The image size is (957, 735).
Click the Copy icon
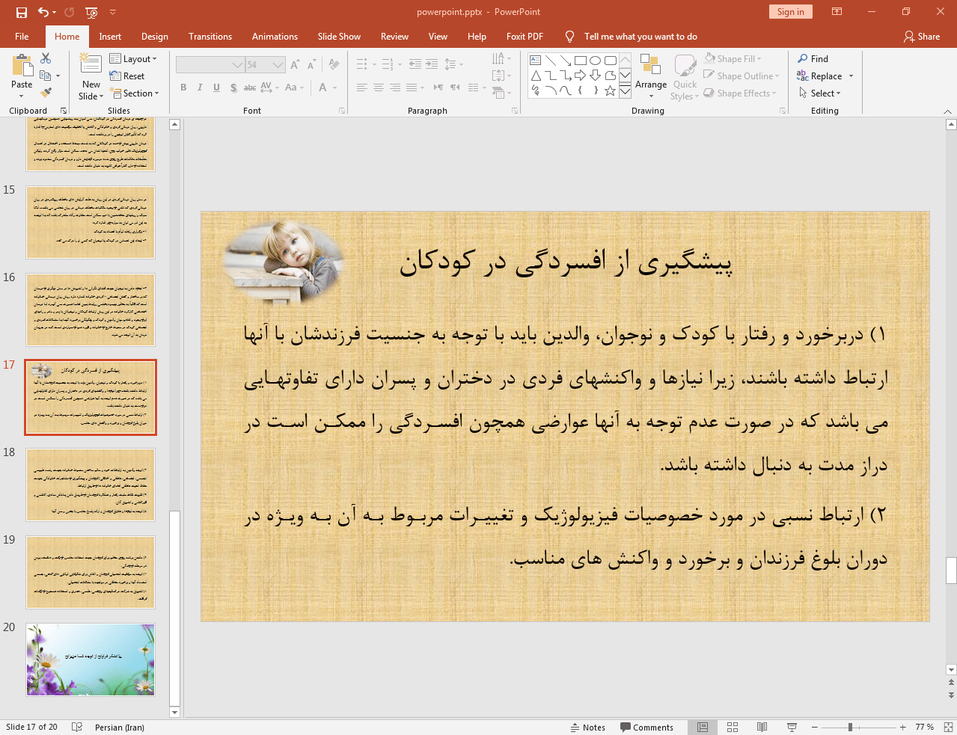tap(46, 76)
